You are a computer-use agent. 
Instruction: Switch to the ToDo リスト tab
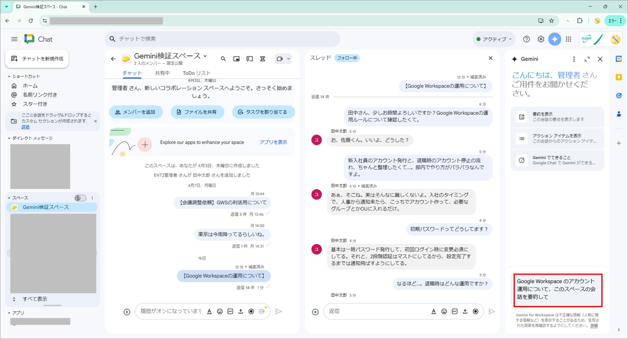[197, 73]
